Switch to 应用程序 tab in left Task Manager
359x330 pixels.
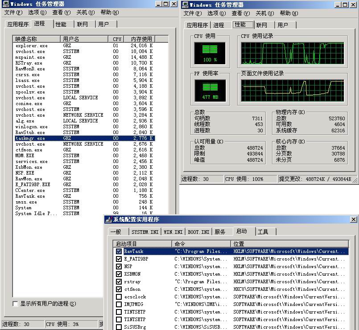(18, 24)
